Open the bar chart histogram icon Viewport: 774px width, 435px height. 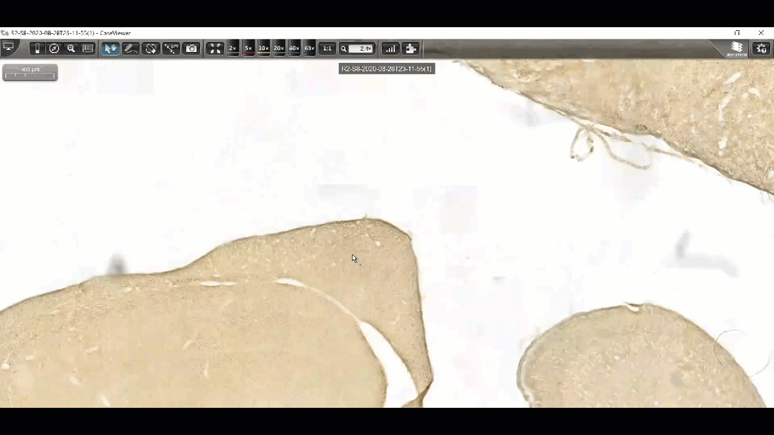pyautogui.click(x=391, y=48)
